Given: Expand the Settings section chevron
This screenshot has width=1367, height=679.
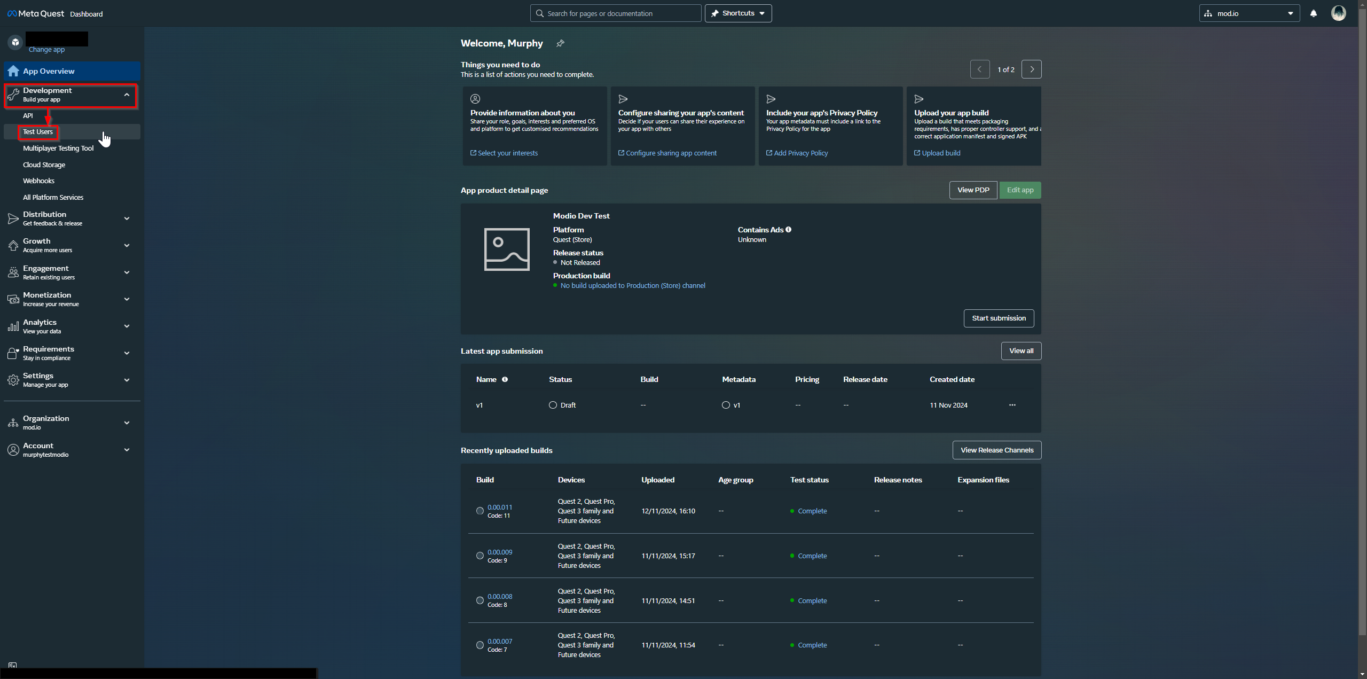Looking at the screenshot, I should pos(127,380).
